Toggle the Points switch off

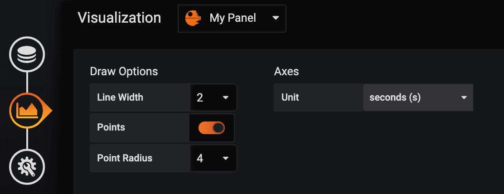click(x=212, y=128)
